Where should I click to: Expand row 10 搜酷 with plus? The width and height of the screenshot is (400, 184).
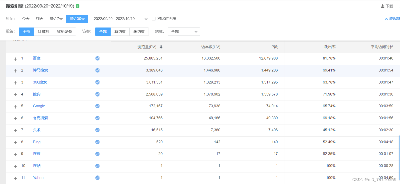pos(15,166)
